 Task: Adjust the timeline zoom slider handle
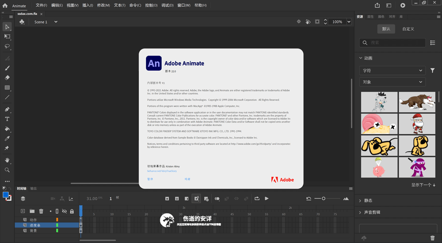pos(324,199)
